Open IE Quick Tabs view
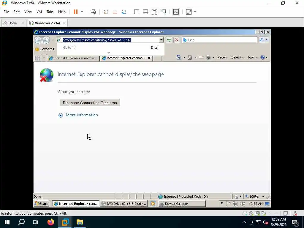 pos(38,58)
